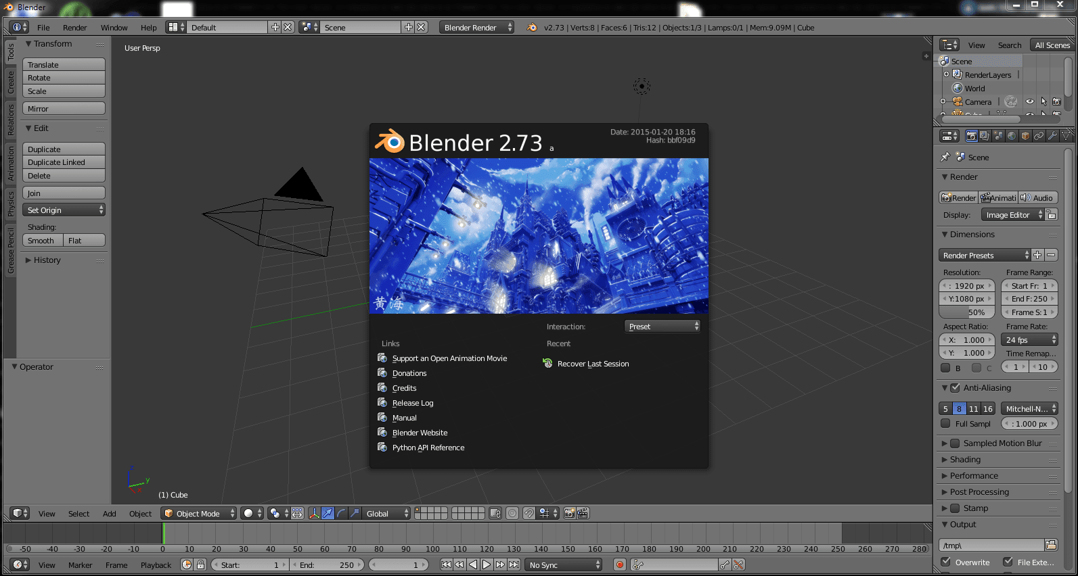Open the Modifiers wrench properties tab
Viewport: 1078px width, 576px height.
pyautogui.click(x=1052, y=136)
